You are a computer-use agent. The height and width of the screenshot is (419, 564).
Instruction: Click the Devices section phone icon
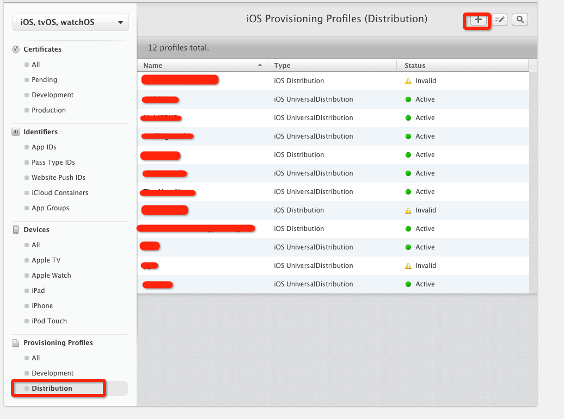(16, 230)
